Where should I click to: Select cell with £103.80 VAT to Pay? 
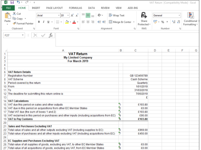(135, 119)
